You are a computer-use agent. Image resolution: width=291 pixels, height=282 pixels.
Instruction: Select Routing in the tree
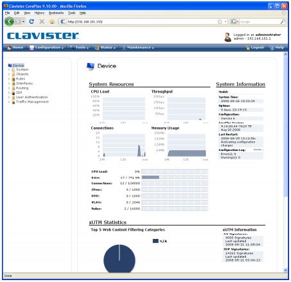pos(22,88)
